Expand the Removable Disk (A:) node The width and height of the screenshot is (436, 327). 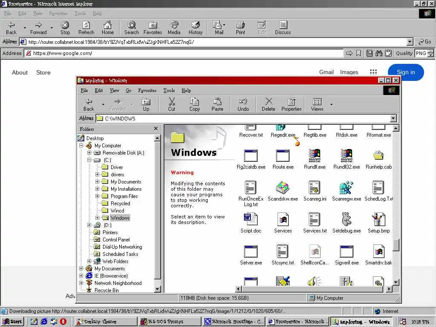pyautogui.click(x=89, y=153)
